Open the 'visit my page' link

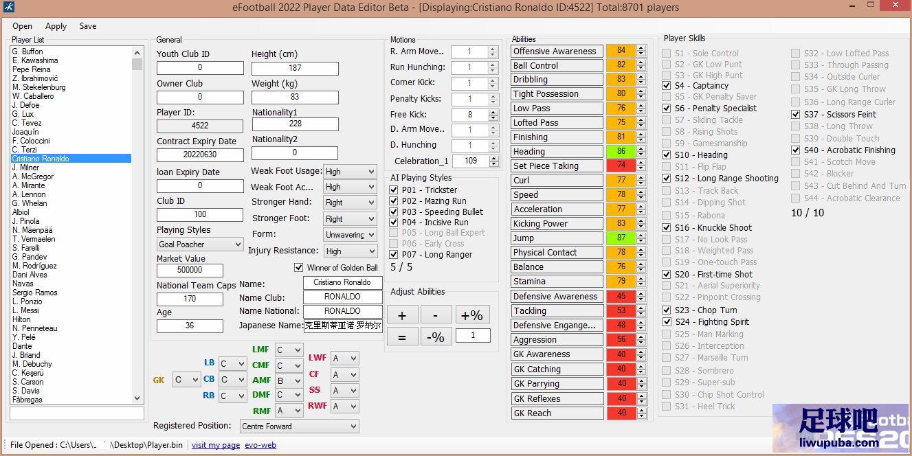point(216,445)
